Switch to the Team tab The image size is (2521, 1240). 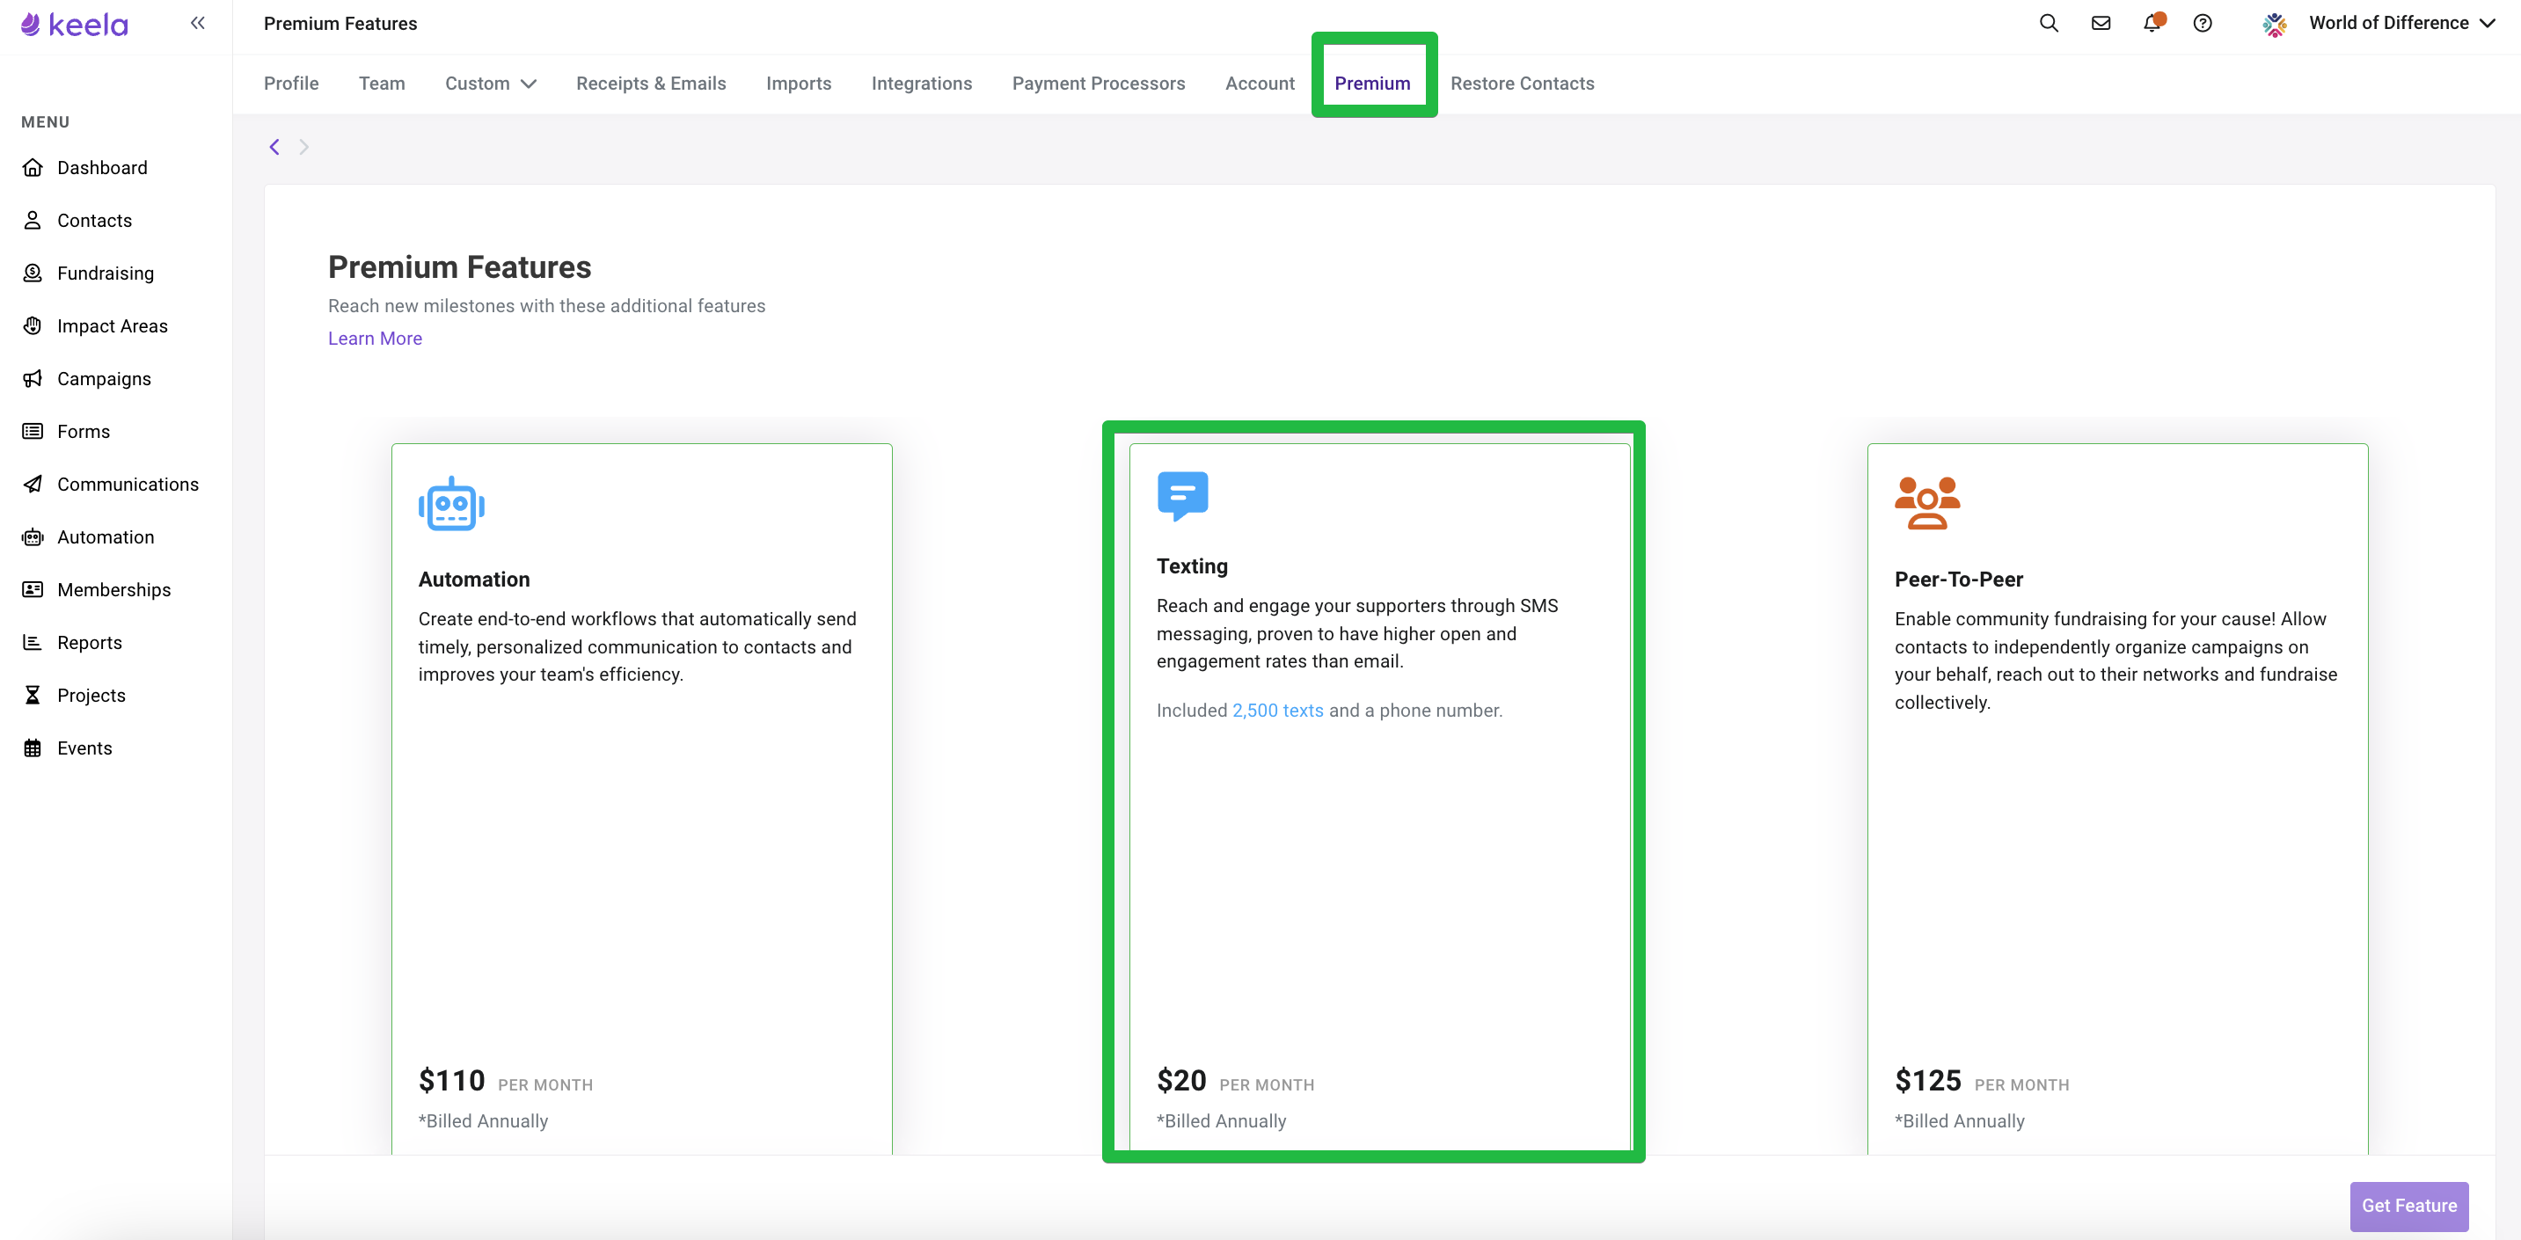pyautogui.click(x=382, y=84)
